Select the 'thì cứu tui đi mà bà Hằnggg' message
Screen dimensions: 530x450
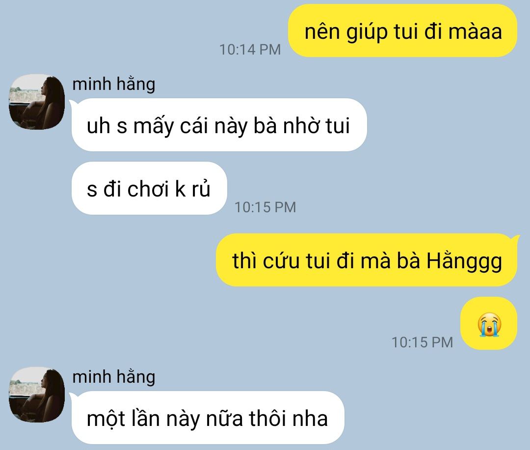coord(368,260)
